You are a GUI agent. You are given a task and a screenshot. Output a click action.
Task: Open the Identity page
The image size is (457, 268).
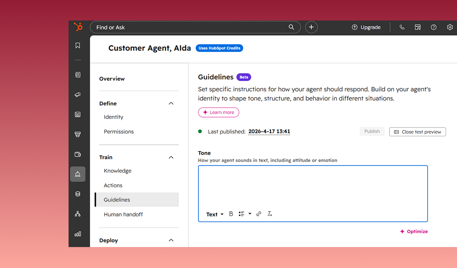tap(113, 117)
